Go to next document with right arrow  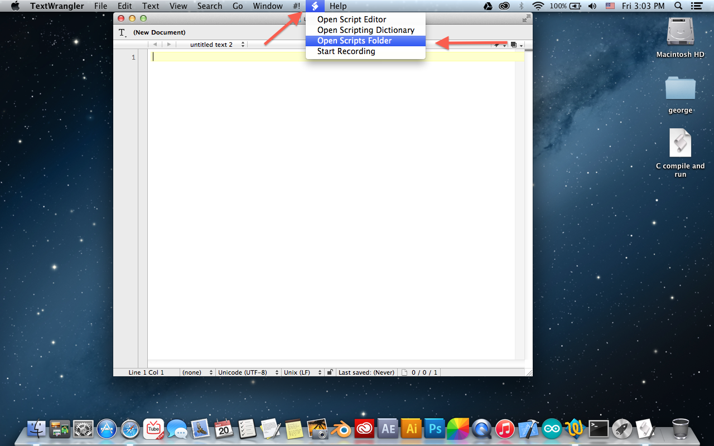coord(169,45)
